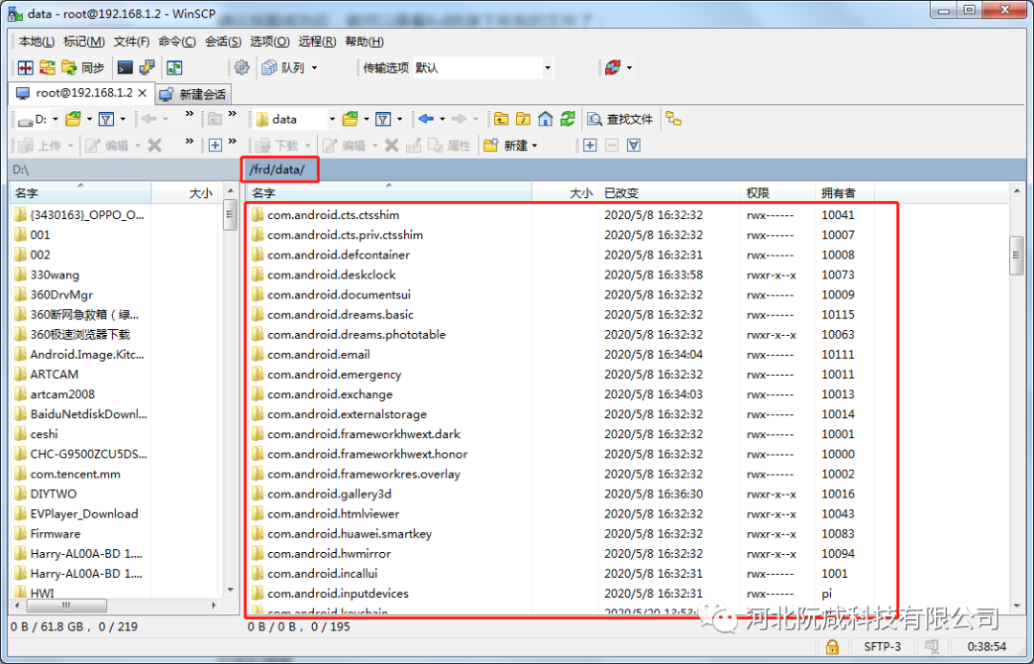Open remote back-history dropdown arrow
This screenshot has width=1034, height=664.
click(x=442, y=120)
